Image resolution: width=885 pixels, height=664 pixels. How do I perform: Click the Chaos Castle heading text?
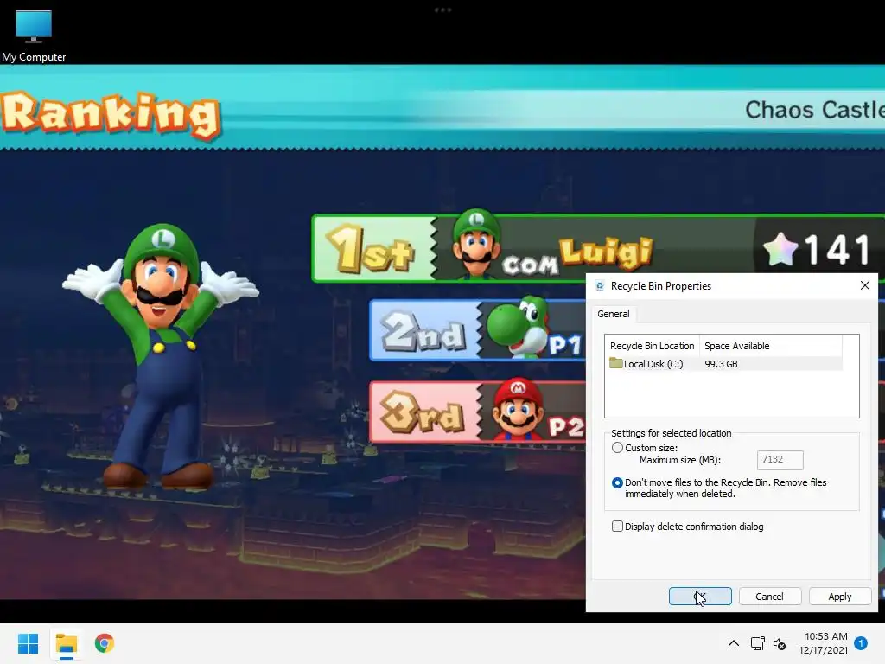814,110
